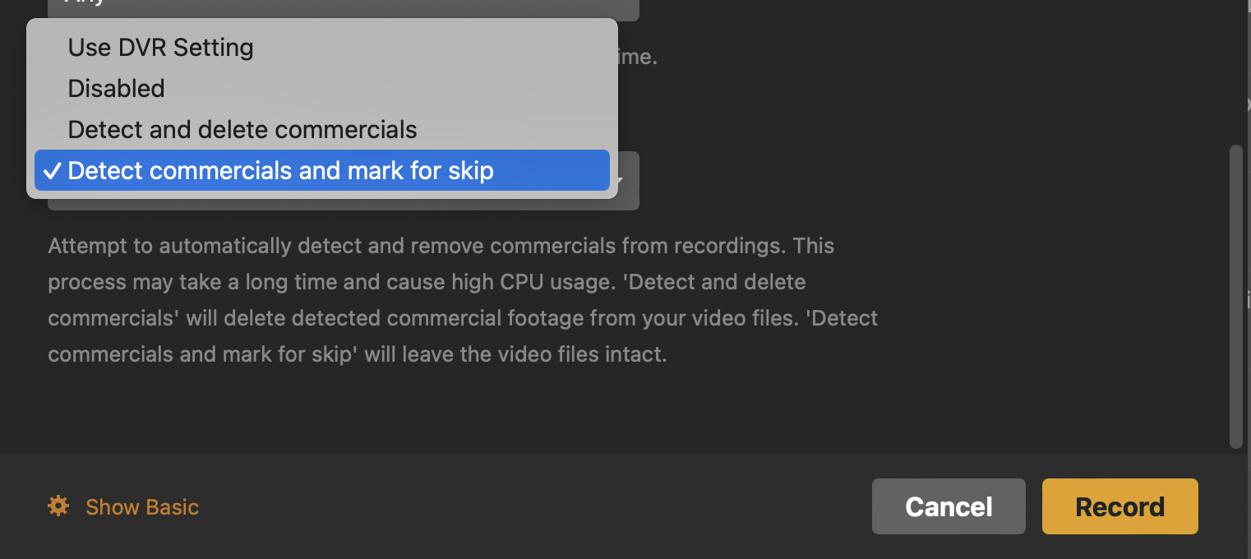Open the Show Basic link
This screenshot has height=559, width=1251.
point(142,507)
